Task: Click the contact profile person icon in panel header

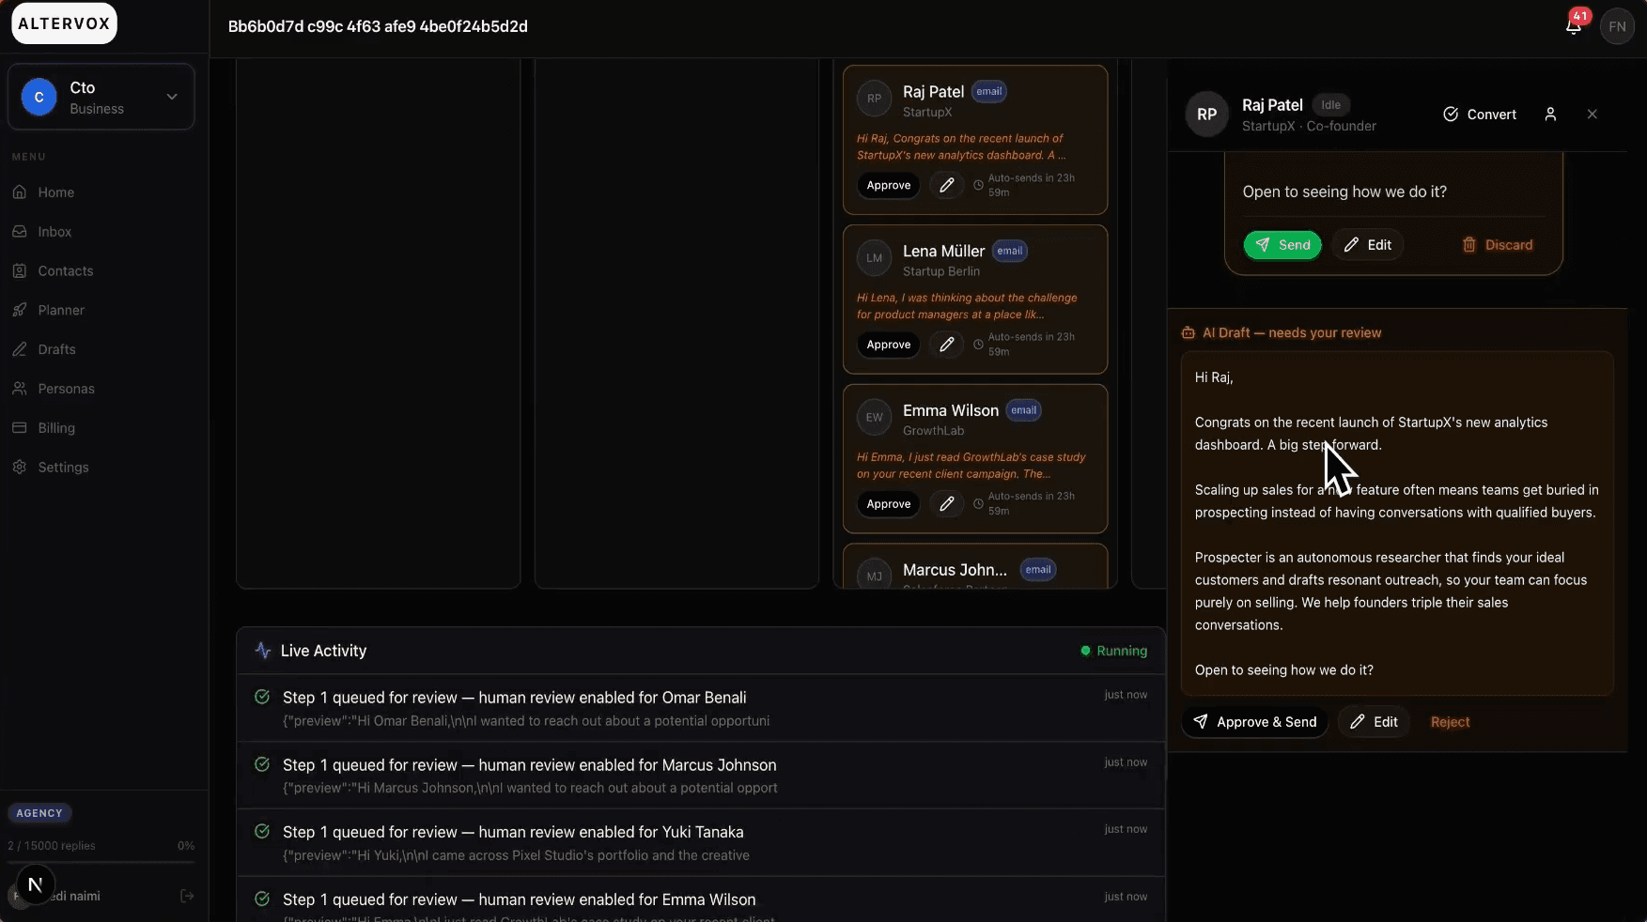Action: tap(1550, 114)
